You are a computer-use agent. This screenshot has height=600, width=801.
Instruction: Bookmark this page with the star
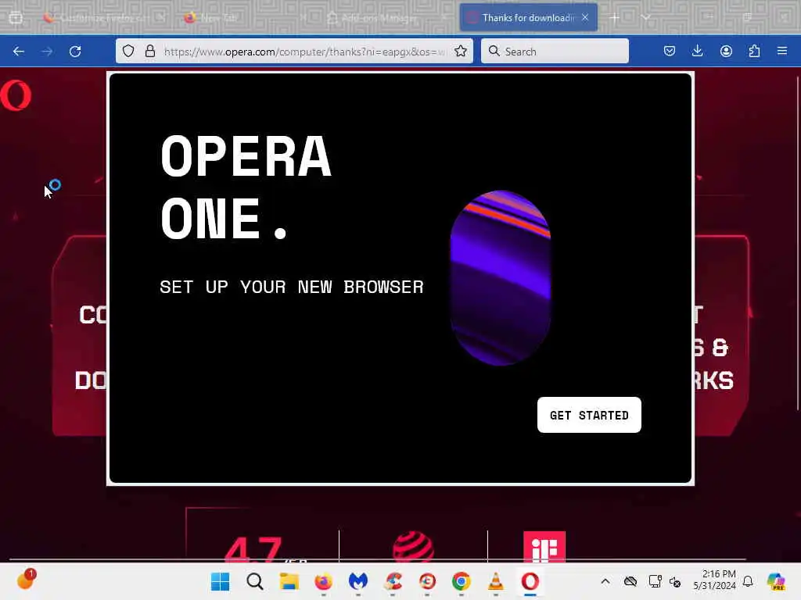[x=461, y=51]
